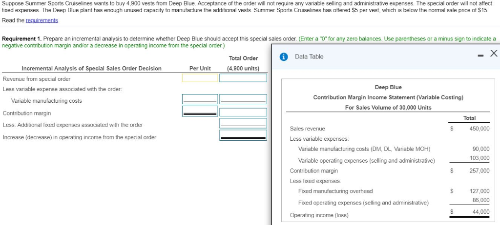This screenshot has width=500, height=225.
Task: Click 'Variable operating expenses (selling and administrative)'
Action: point(366,161)
